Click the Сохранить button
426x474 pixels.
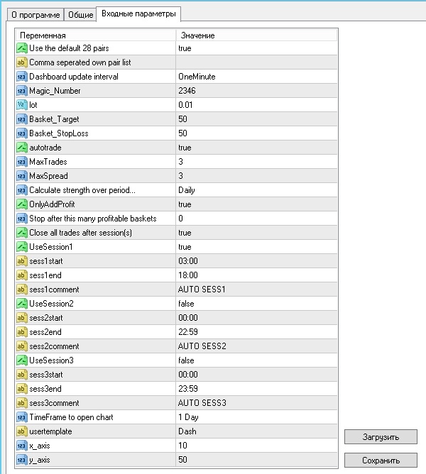click(x=381, y=460)
